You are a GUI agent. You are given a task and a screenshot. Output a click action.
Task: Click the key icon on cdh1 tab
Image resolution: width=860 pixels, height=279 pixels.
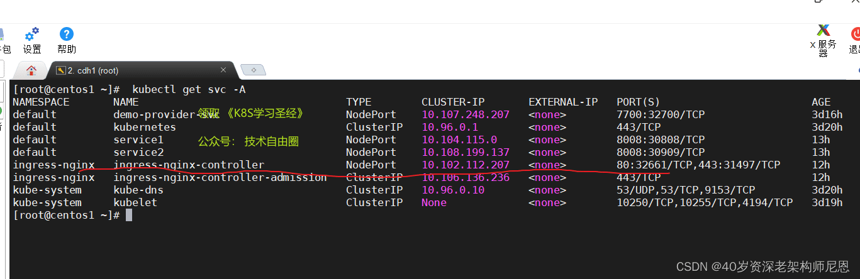[60, 70]
